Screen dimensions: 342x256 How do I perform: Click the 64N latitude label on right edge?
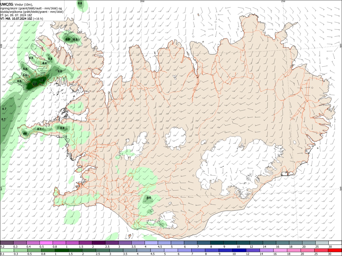click(x=341, y=188)
